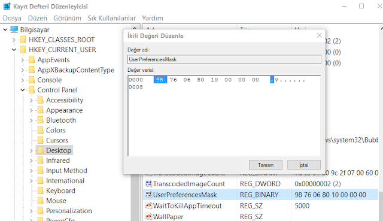Click the Appearance folder icon
Screen dimensions: 383x221
(x=41, y=110)
